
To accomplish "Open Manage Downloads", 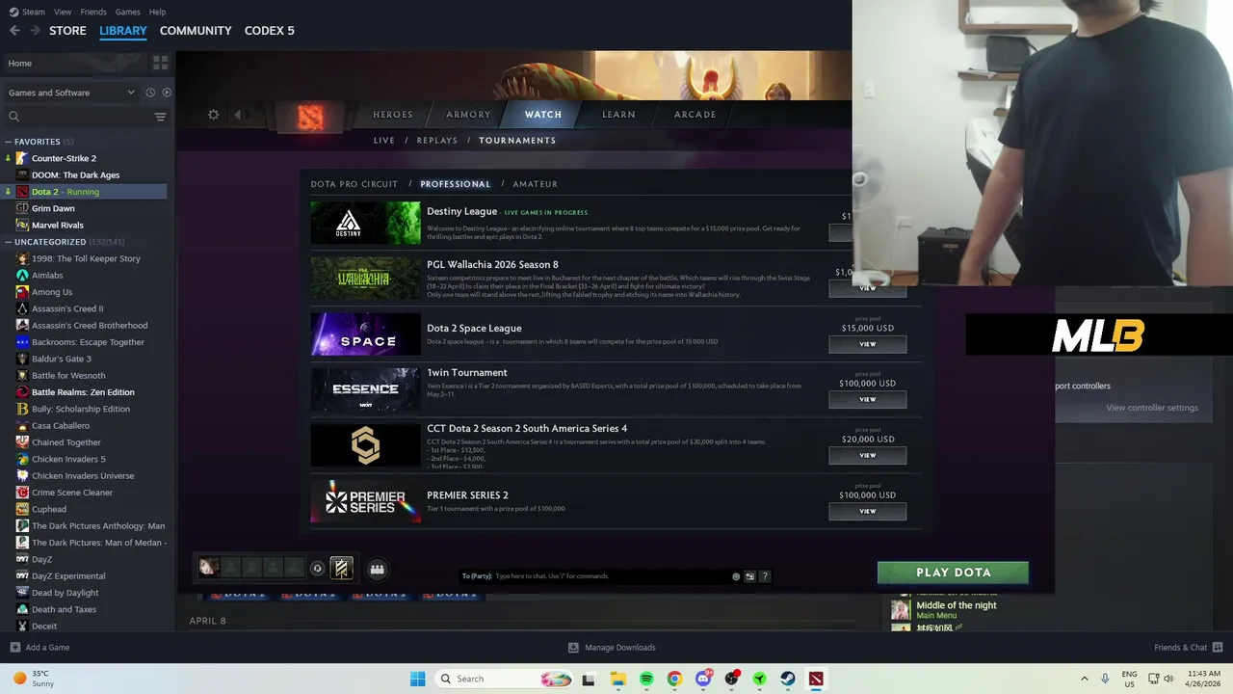I will point(612,648).
